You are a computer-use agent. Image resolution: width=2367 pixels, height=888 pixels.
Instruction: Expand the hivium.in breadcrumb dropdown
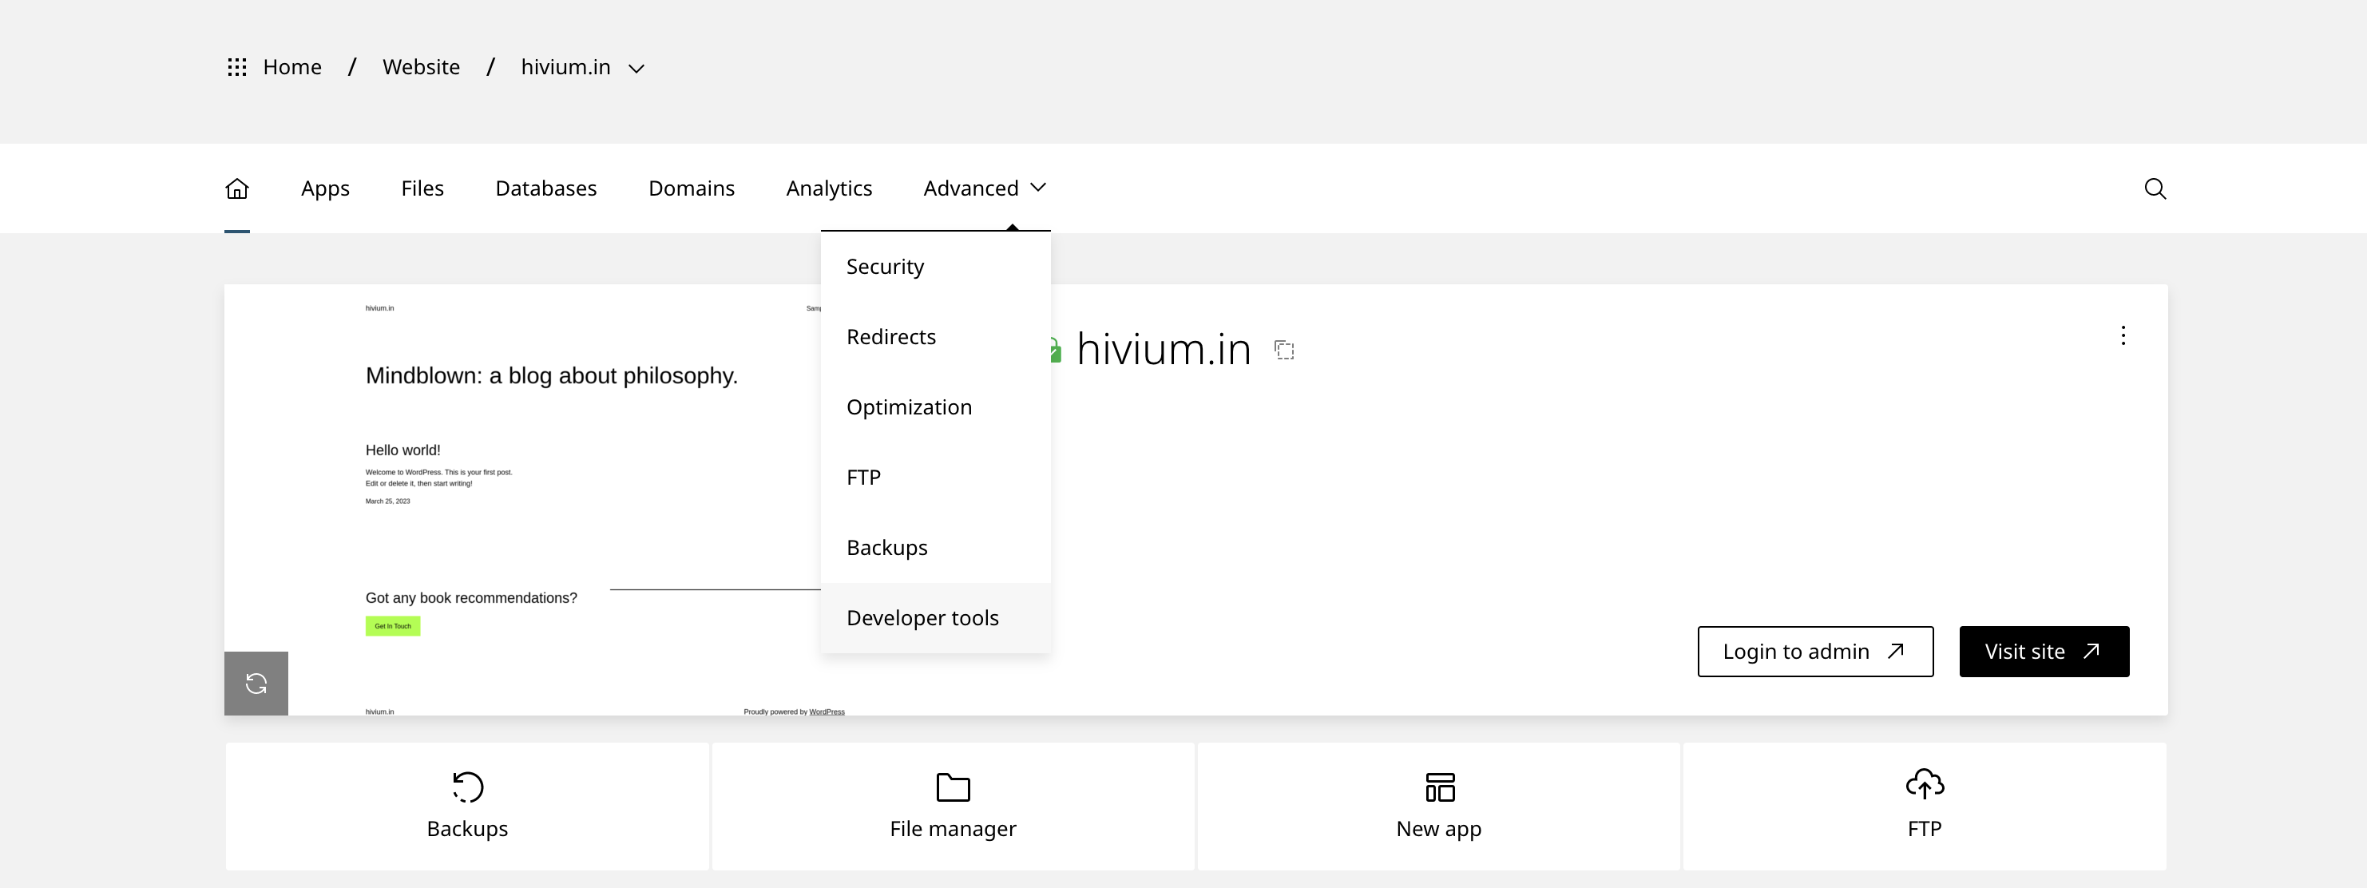[636, 68]
